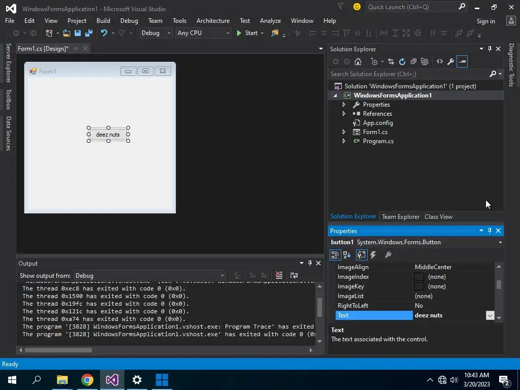Click the Collapse All icon in Solution Explorer
The image size is (520, 390).
(x=413, y=61)
